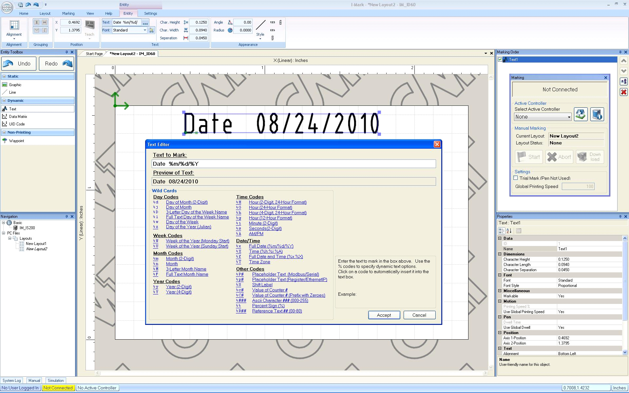629x393 pixels.
Task: Insert the Year (4-Digit) wildcard code
Action: click(x=179, y=292)
